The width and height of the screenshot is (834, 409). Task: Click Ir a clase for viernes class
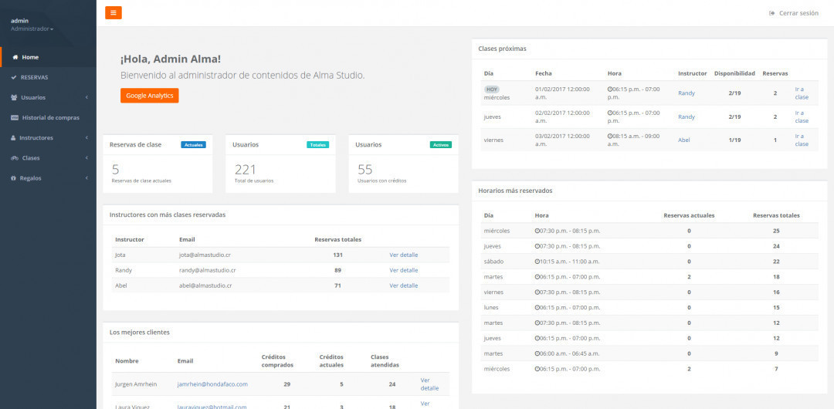802,140
